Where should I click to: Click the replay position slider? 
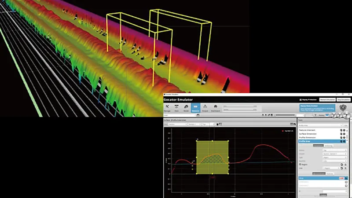(284, 115)
